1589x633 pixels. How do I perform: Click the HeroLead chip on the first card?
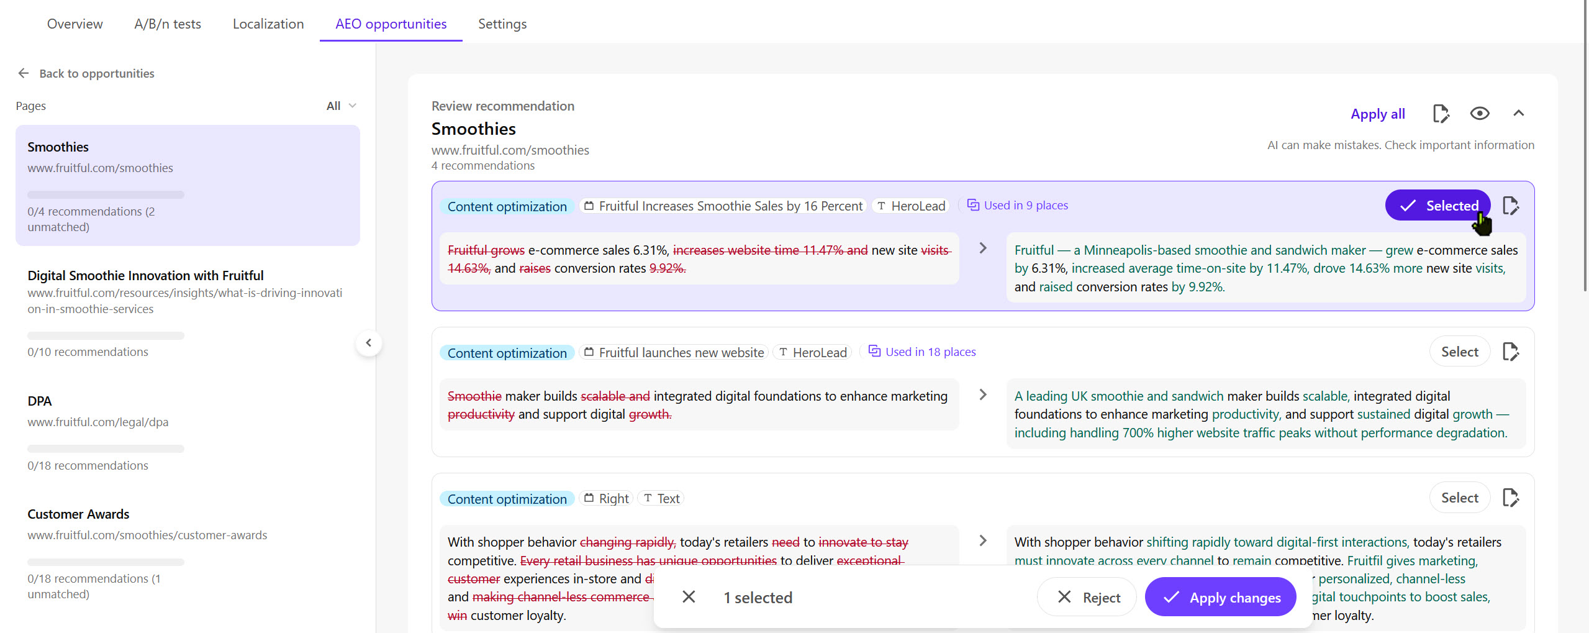(911, 206)
